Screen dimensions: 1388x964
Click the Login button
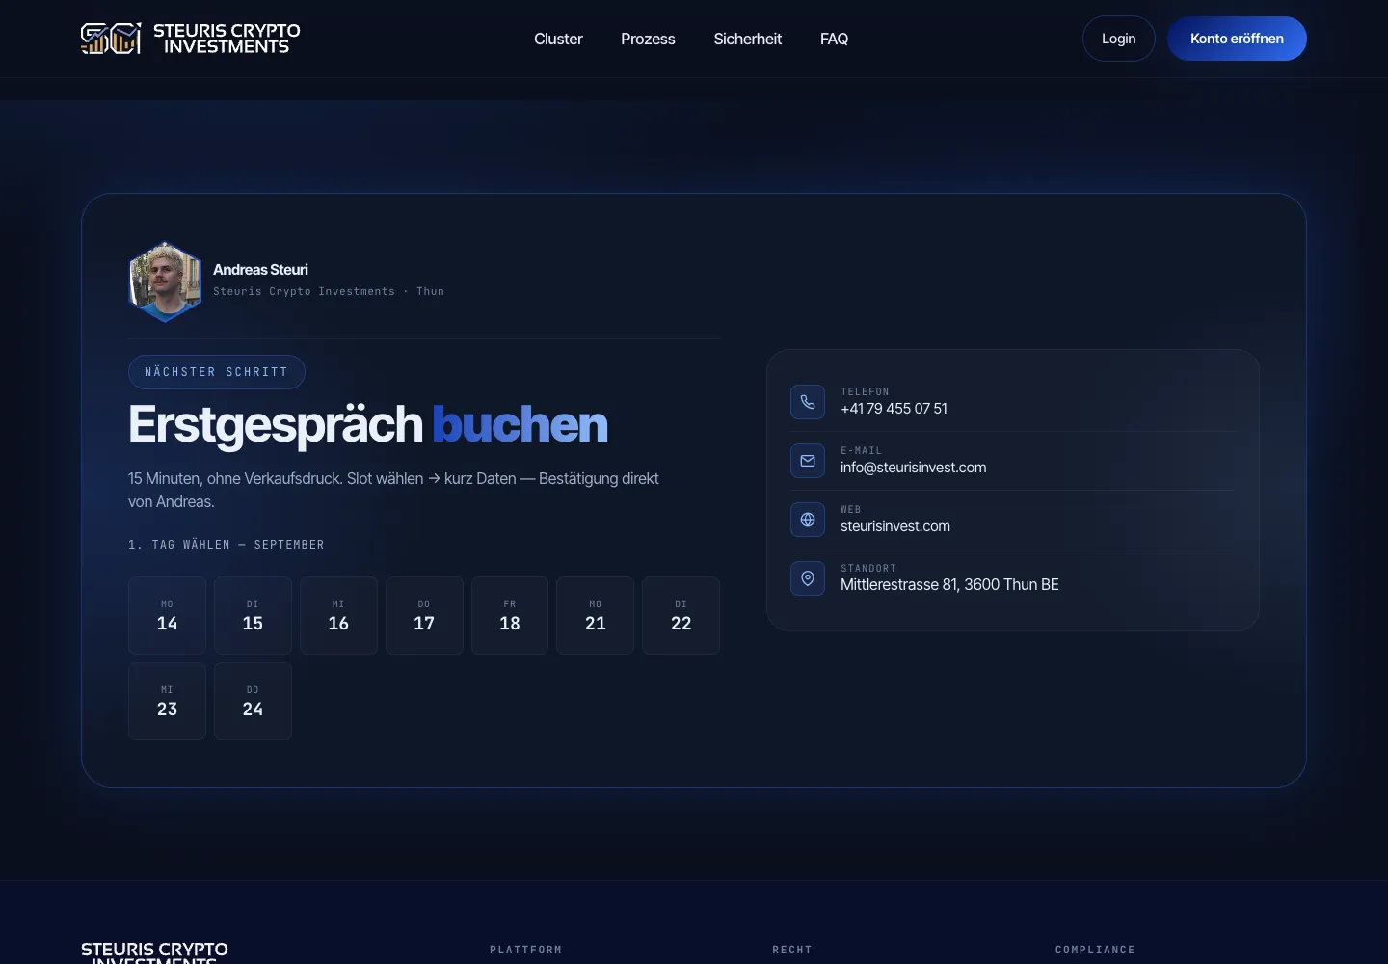point(1118,39)
